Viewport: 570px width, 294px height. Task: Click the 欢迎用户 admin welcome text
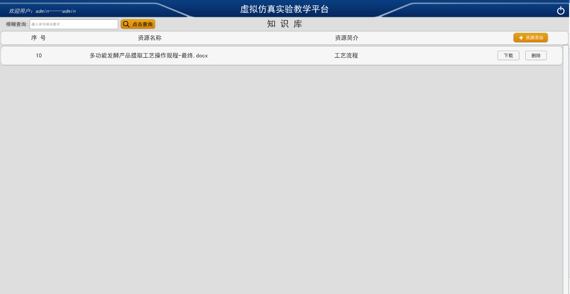pyautogui.click(x=42, y=11)
